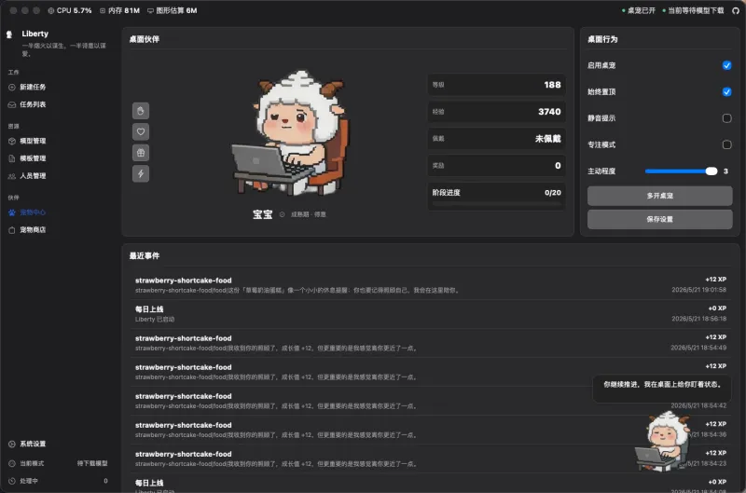Click the 主动程度 slider track
This screenshot has height=493, width=746.
click(x=681, y=171)
